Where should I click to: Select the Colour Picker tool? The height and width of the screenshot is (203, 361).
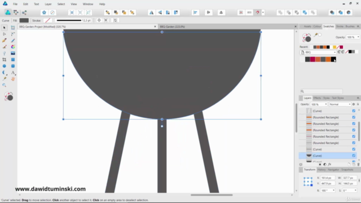click(4, 79)
